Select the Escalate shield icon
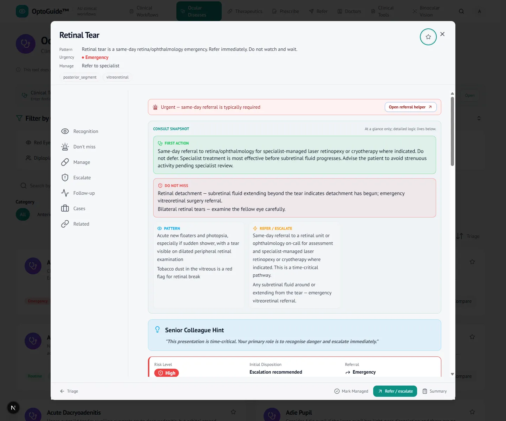The image size is (506, 421). pos(65,178)
